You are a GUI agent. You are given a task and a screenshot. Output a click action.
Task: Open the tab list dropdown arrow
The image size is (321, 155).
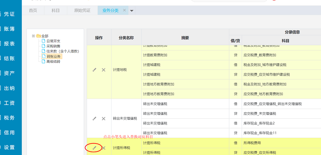pos(132,11)
